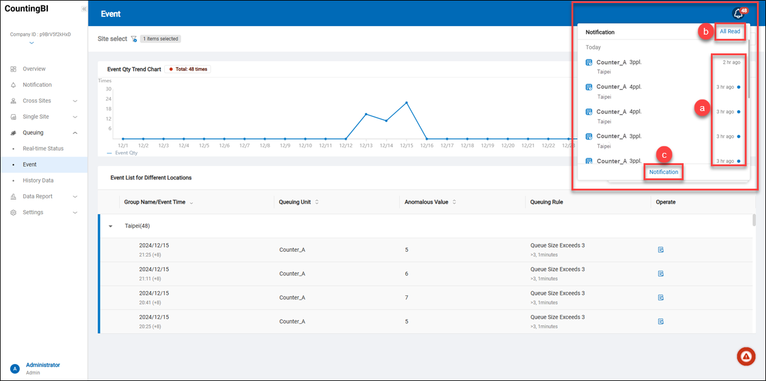This screenshot has height=381, width=766.
Task: Open the Company ID dropdown chevron
Action: 32,43
